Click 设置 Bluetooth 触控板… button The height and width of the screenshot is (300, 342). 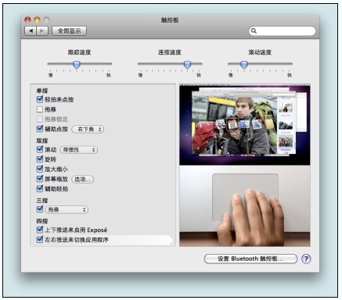pyautogui.click(x=250, y=259)
